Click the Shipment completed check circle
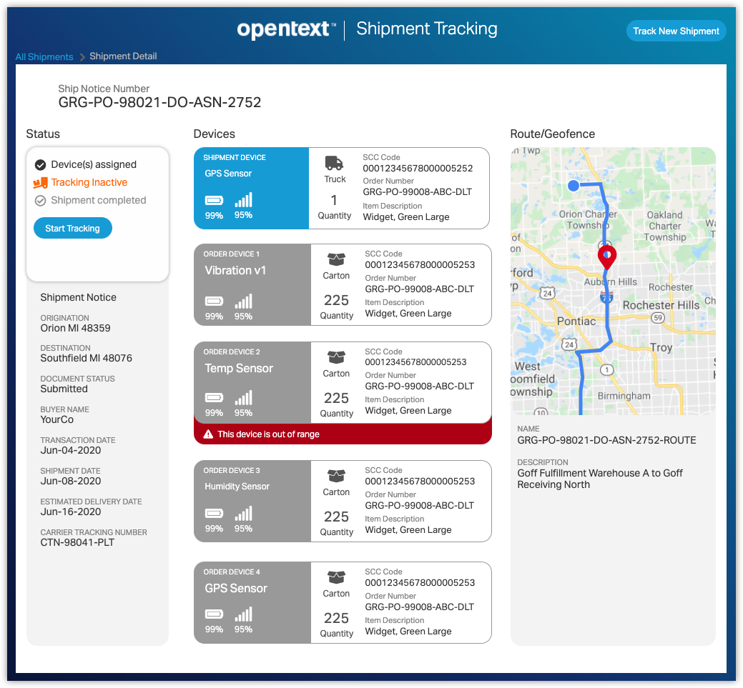Screen dimensions: 743x688 41,201
